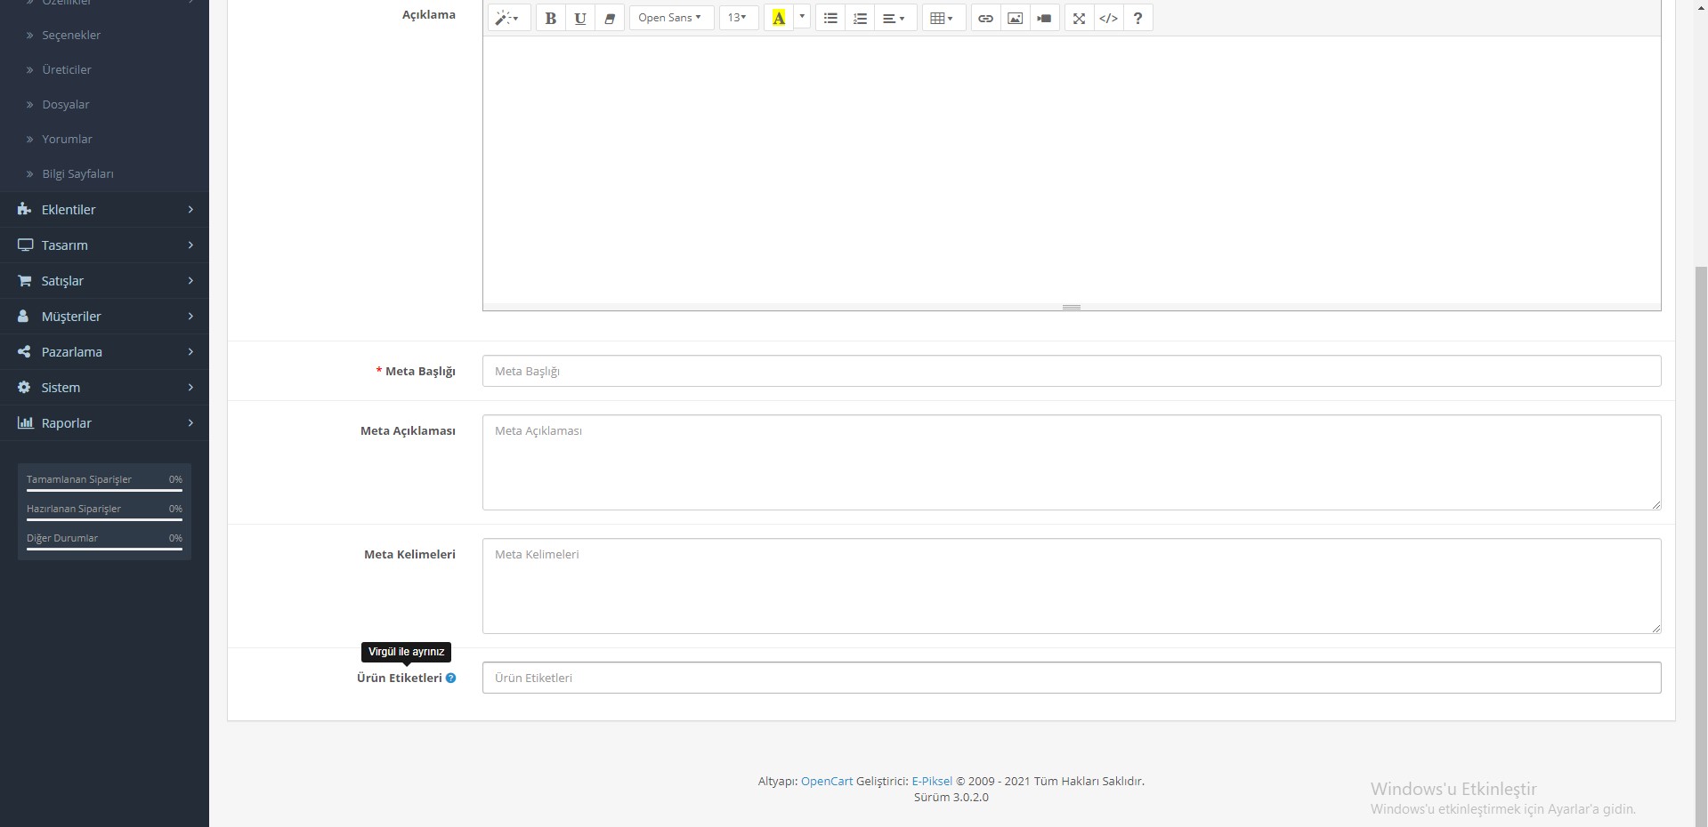Toggle bold formatting in the editor toolbar
This screenshot has width=1708, height=827.
pyautogui.click(x=551, y=18)
